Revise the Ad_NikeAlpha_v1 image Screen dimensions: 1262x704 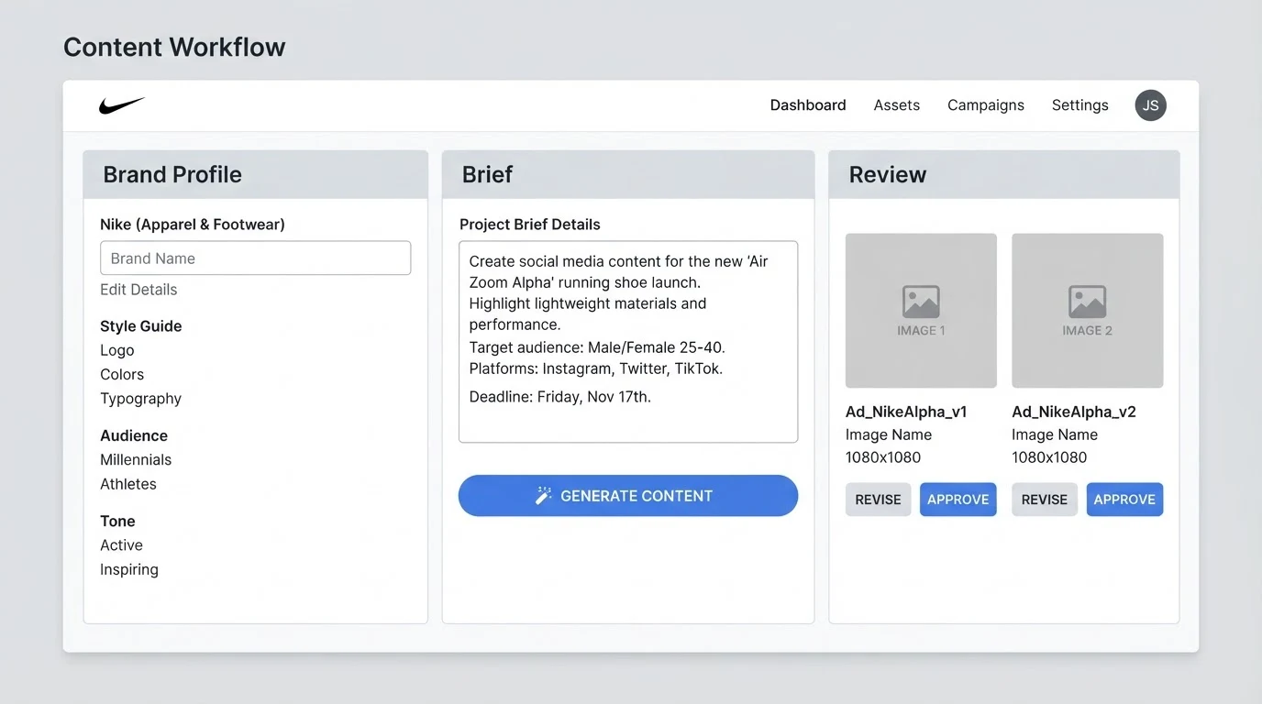878,500
